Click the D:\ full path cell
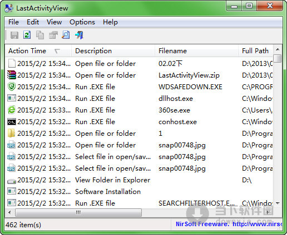This screenshot has width=287, height=235. click(x=247, y=180)
